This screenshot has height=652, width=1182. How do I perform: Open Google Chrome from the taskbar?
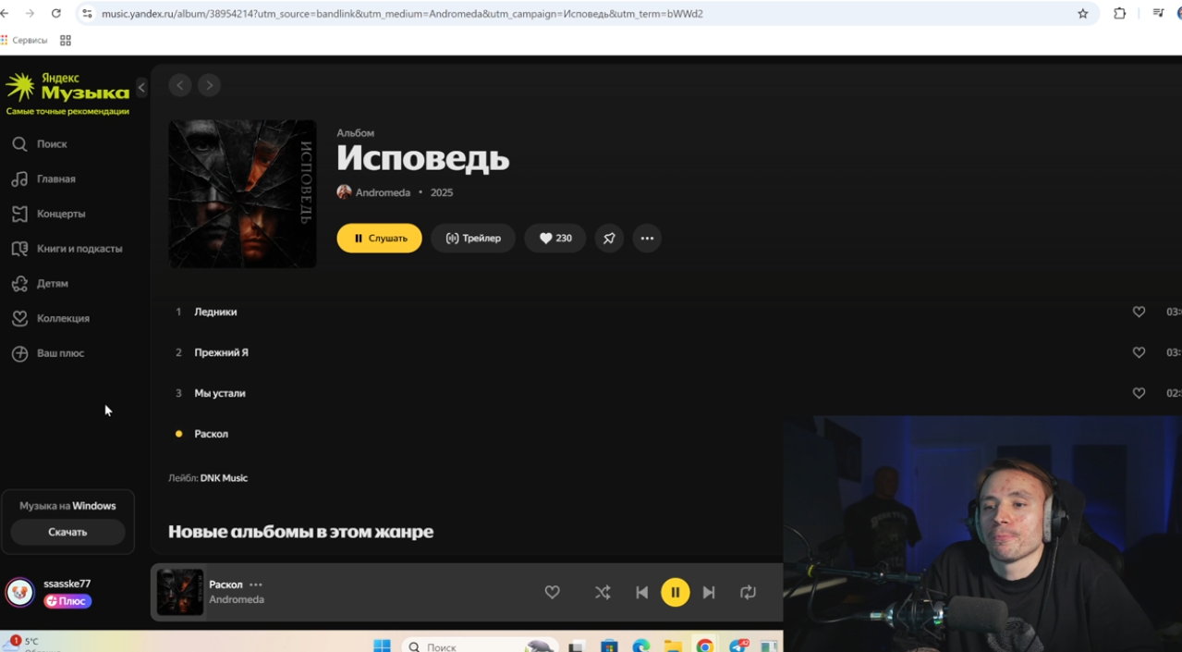pos(705,646)
